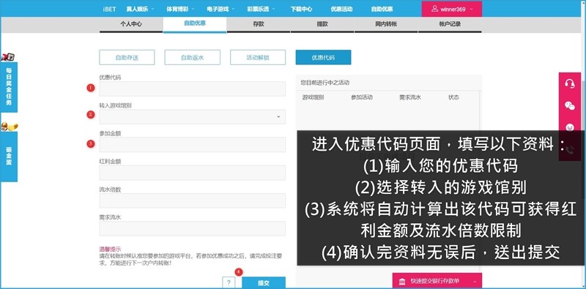Click the iBET logo
Viewport: 586px width, 289px height.
pos(109,10)
